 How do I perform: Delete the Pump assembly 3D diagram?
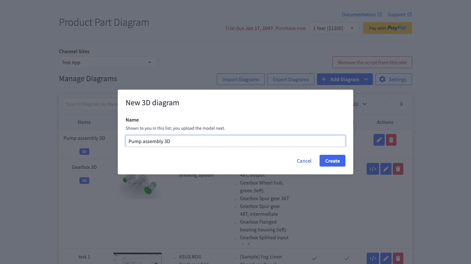391,140
